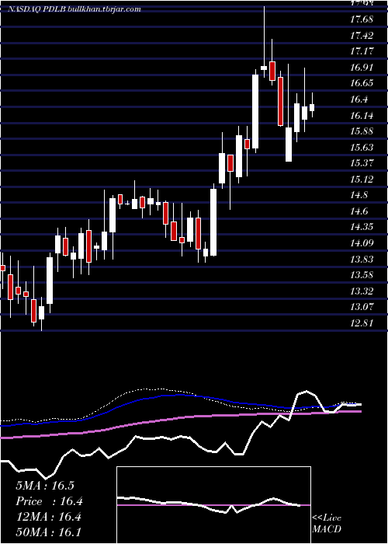Click the 16.91 price axis label

[362, 68]
